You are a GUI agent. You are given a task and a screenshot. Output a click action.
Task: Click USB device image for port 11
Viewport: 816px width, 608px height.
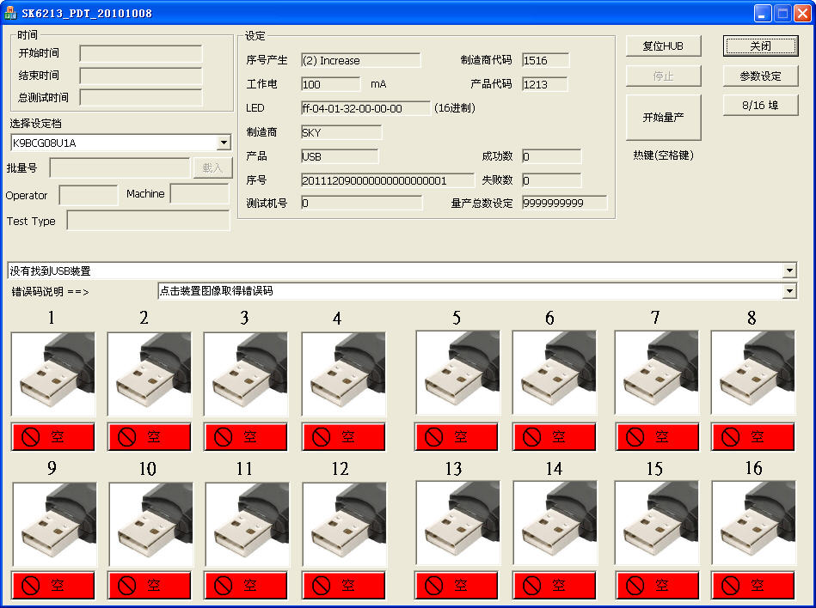point(248,525)
